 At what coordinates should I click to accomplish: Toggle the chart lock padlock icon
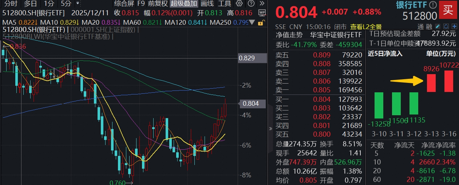pos(261,23)
